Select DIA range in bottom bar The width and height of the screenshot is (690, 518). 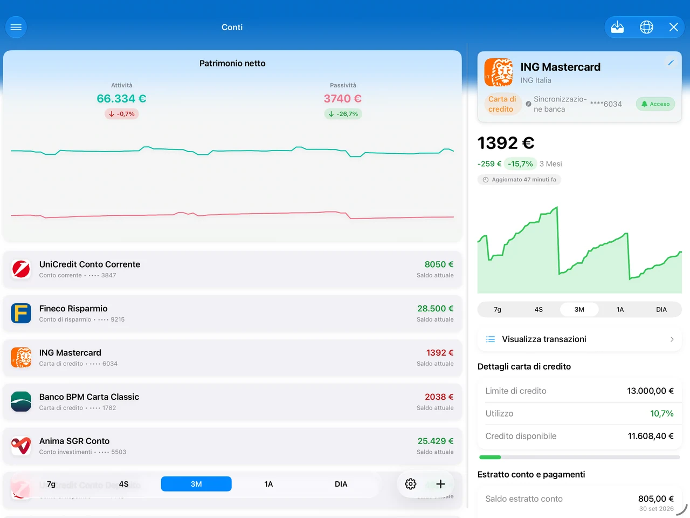point(341,484)
